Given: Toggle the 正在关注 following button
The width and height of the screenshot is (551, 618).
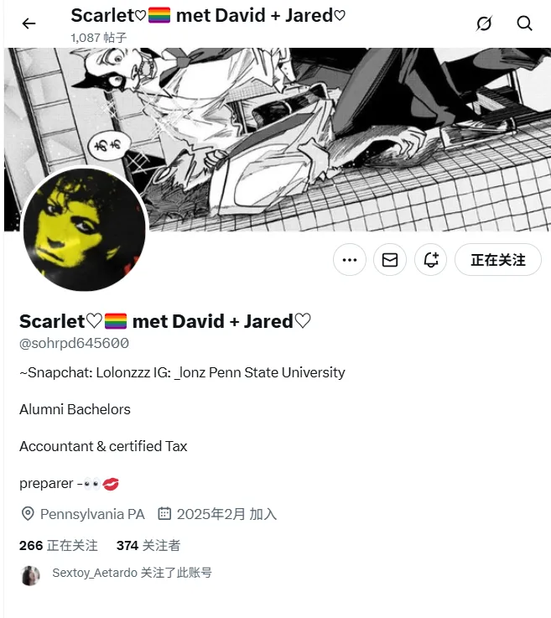Looking at the screenshot, I should tap(498, 260).
